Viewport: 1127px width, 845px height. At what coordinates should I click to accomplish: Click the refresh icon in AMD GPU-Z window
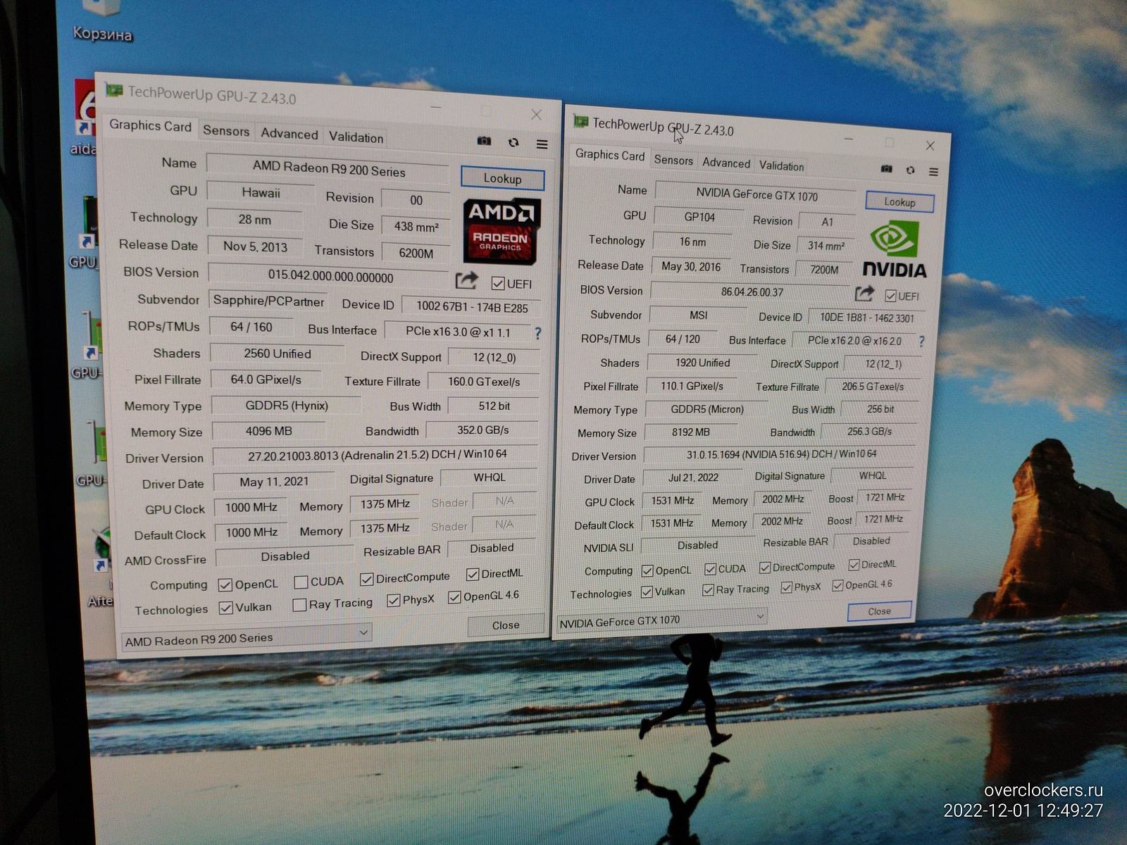pos(513,142)
